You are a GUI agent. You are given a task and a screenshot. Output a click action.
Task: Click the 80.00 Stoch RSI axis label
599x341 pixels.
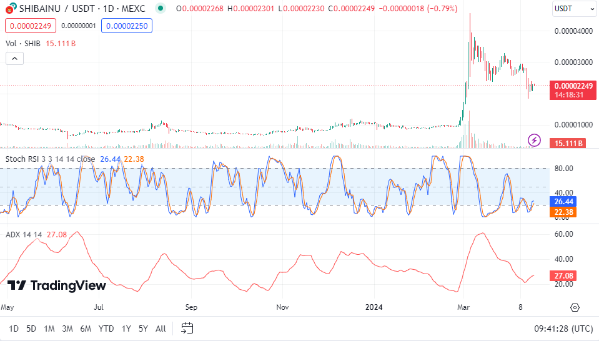(564, 169)
